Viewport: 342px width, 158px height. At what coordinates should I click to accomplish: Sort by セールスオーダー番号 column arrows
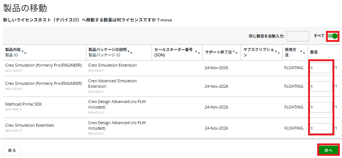(x=198, y=52)
